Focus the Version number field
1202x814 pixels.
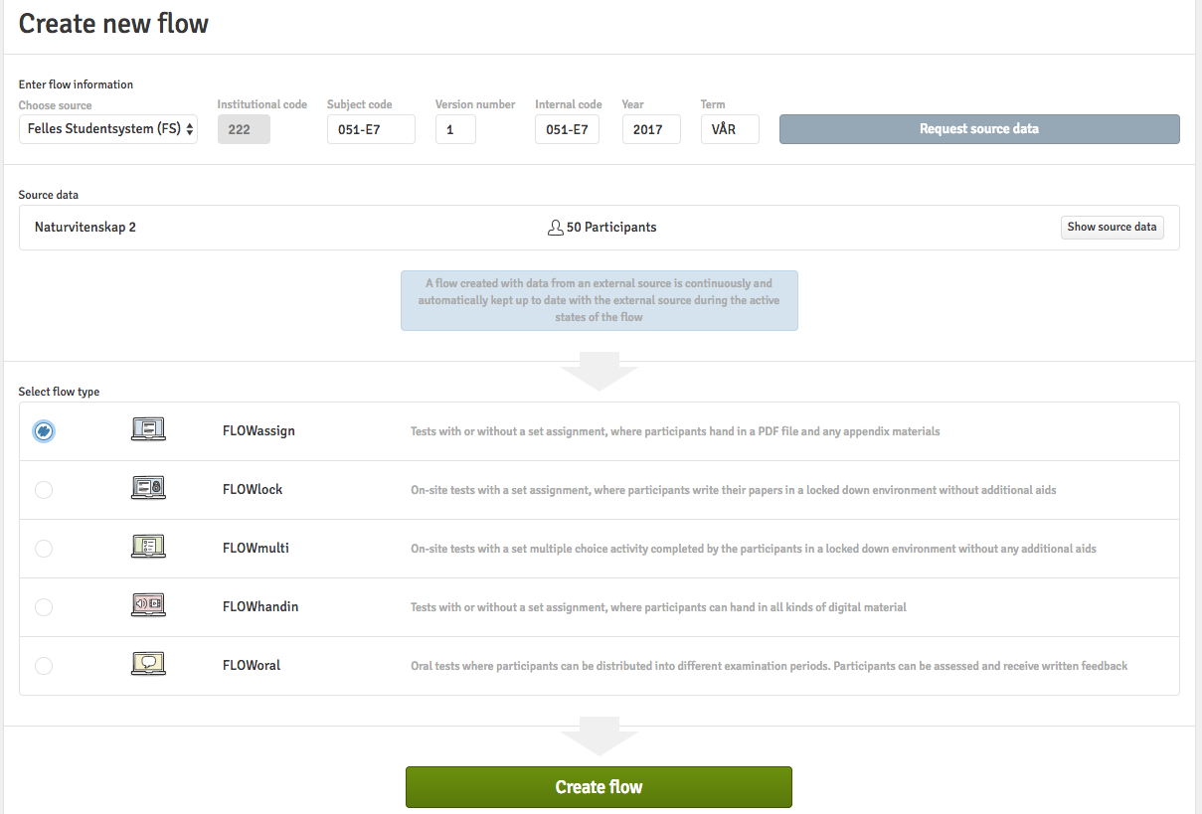(x=455, y=129)
